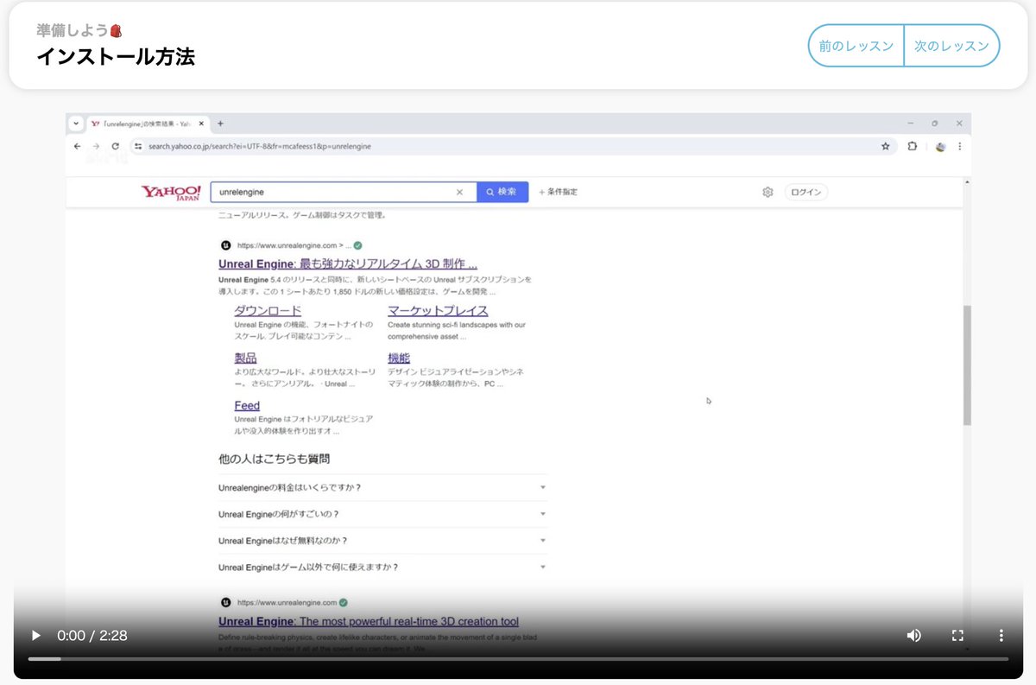Click the unrelengine search input field

pyautogui.click(x=335, y=192)
